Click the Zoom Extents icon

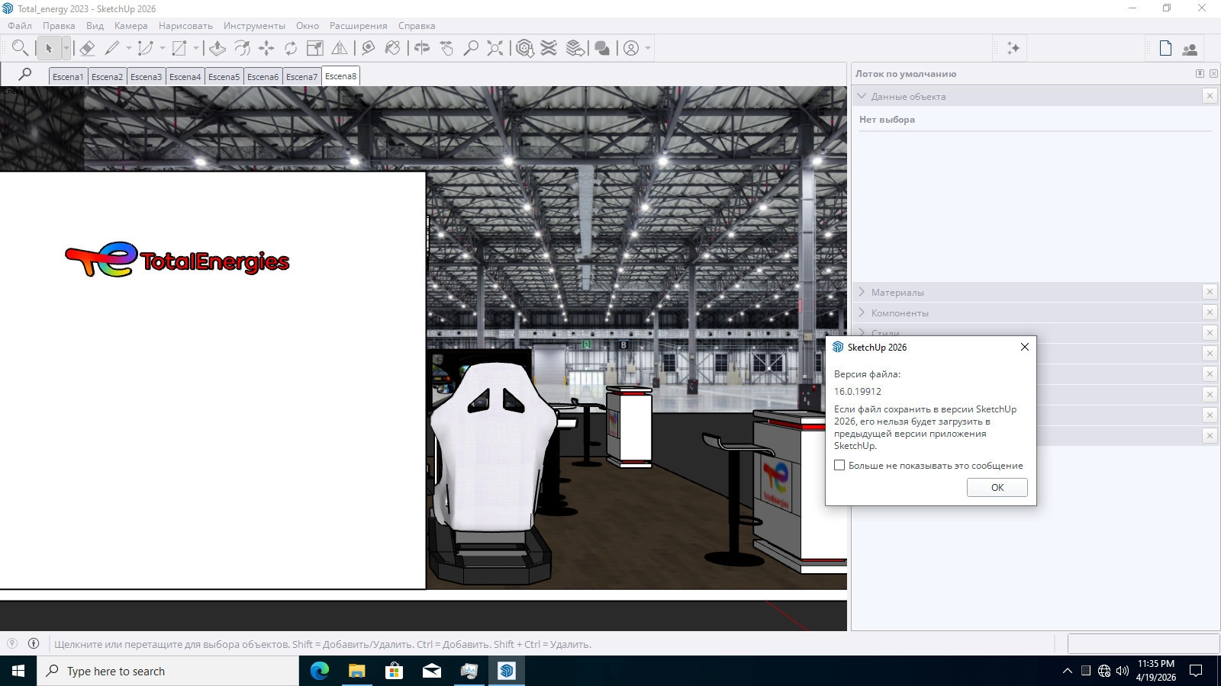(x=495, y=48)
